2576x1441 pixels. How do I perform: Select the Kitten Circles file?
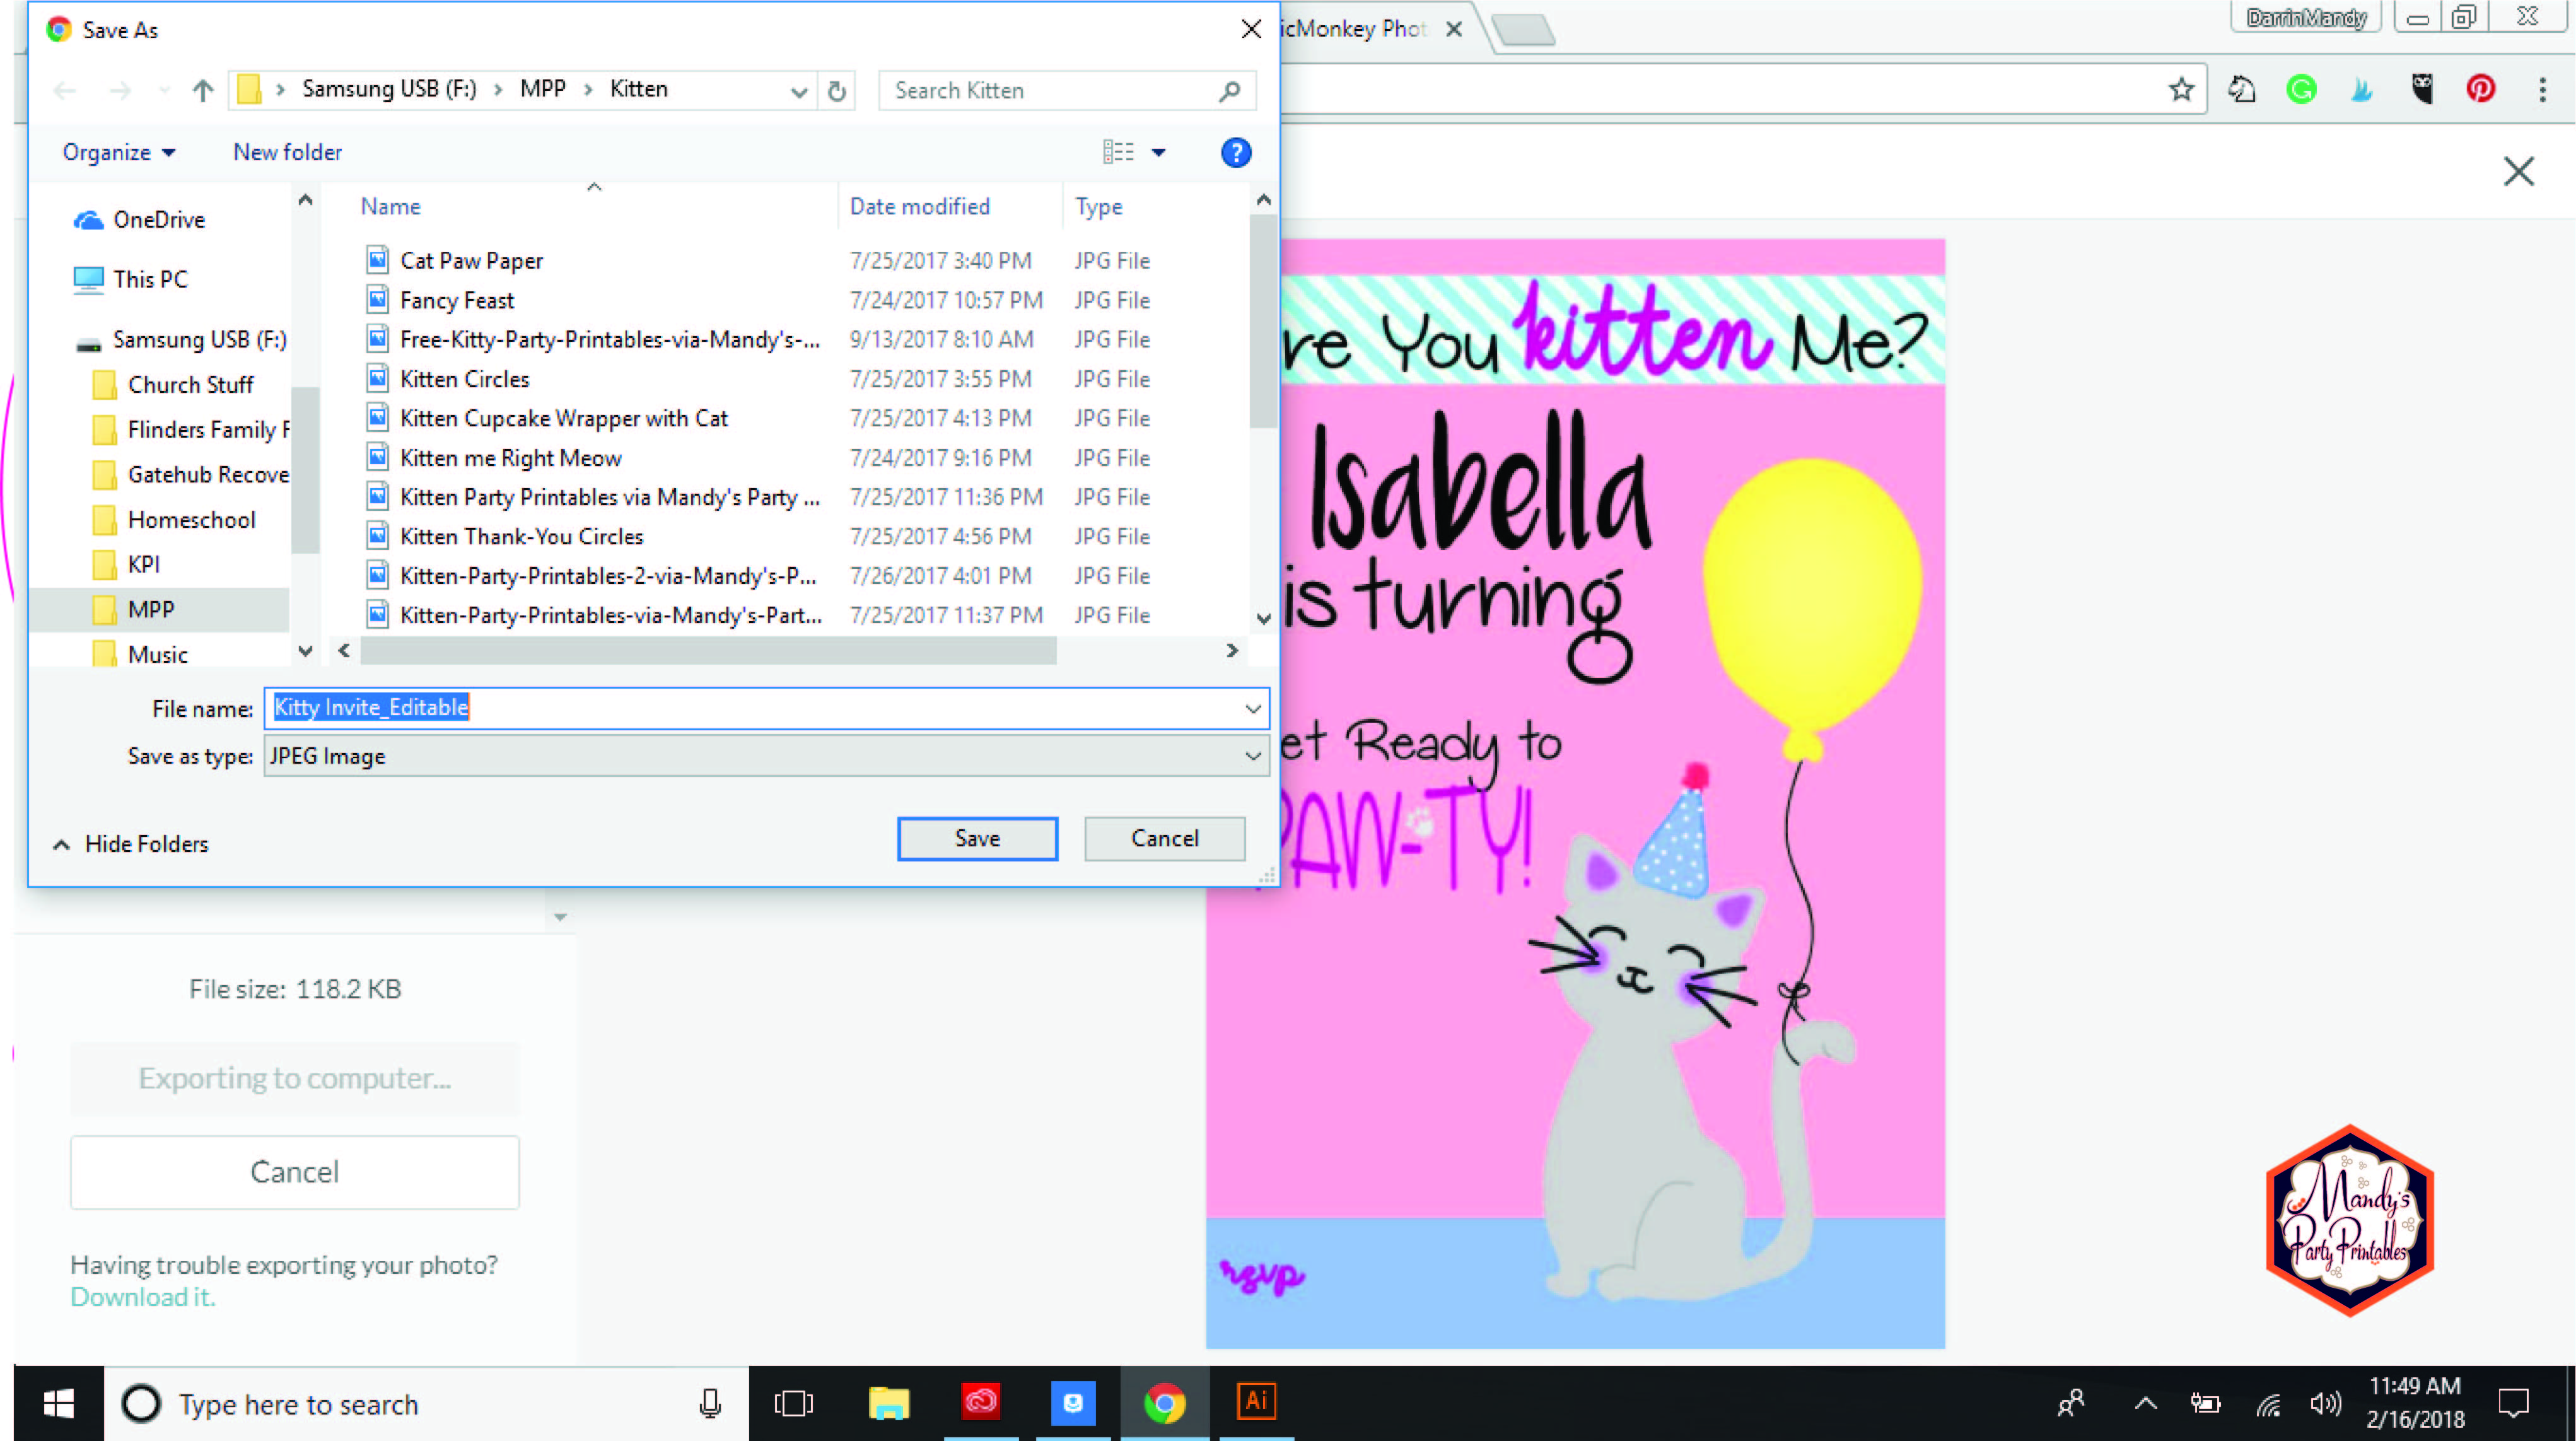[x=464, y=379]
